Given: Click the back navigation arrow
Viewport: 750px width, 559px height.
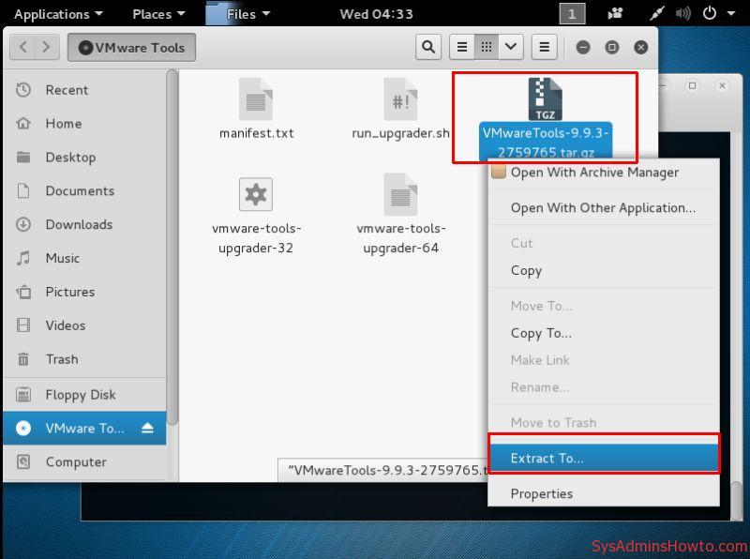Looking at the screenshot, I should (x=22, y=47).
